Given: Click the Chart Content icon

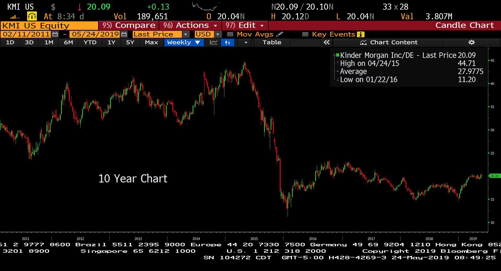Looking at the screenshot, I should tap(363, 42).
